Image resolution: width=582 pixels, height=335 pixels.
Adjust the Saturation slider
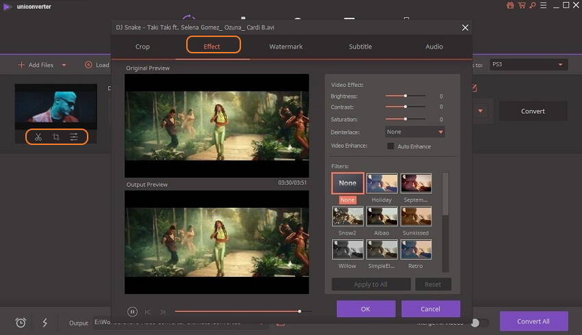[405, 119]
